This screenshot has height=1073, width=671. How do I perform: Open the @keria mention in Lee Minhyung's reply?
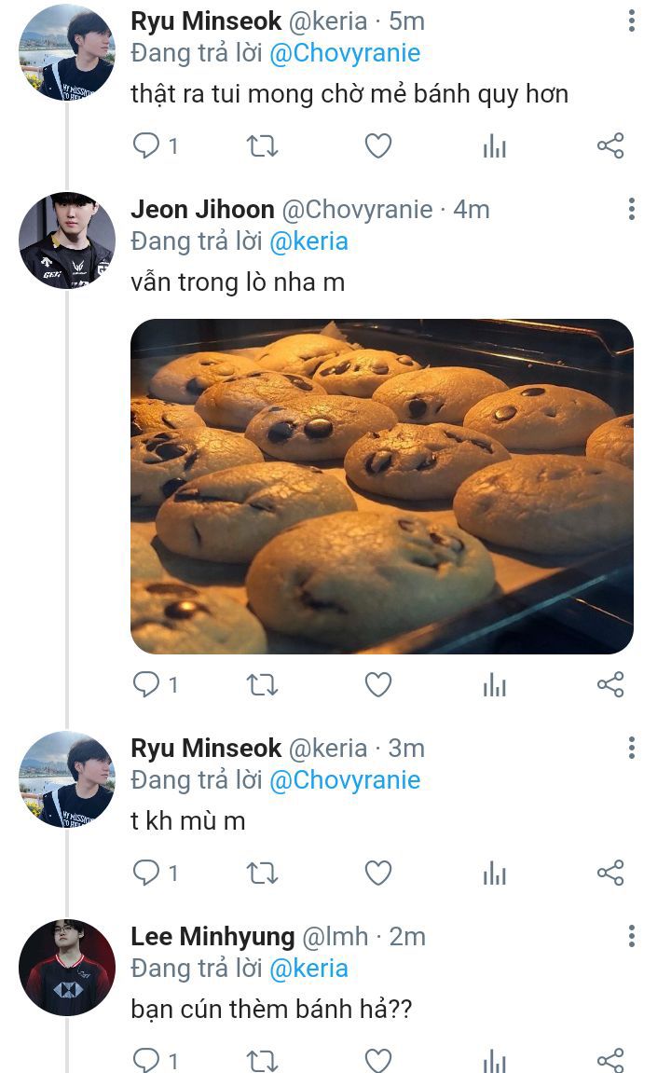coord(308,969)
